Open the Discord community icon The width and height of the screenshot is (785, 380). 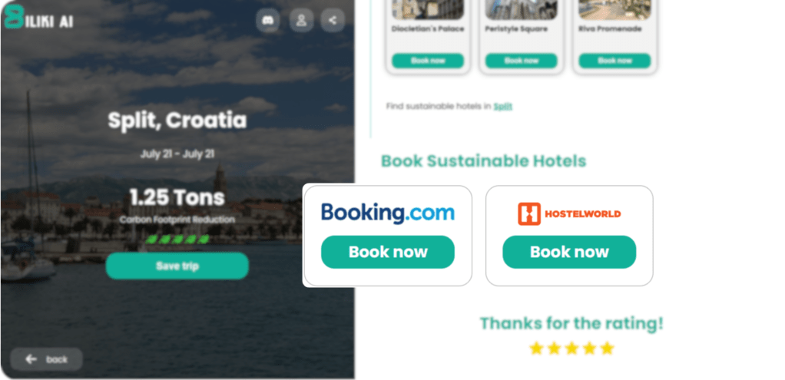267,21
